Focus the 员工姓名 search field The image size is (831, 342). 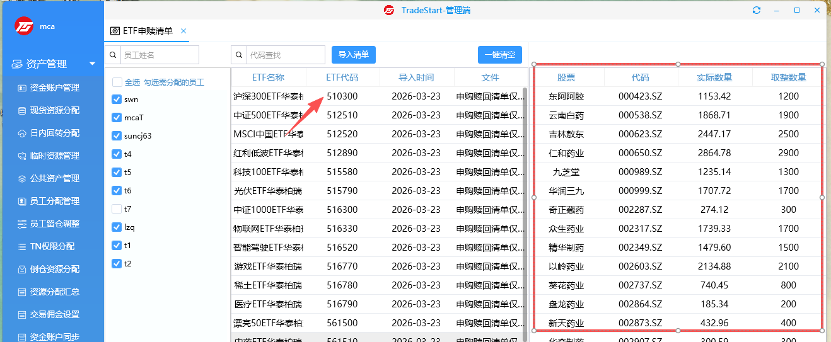(x=160, y=55)
